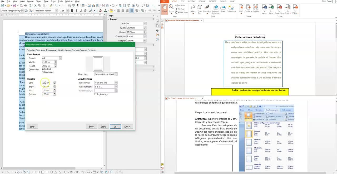Viewport: 337px width, 174px height.
Task: Select the Hand tool in Nitro
Action: [x=165, y=8]
